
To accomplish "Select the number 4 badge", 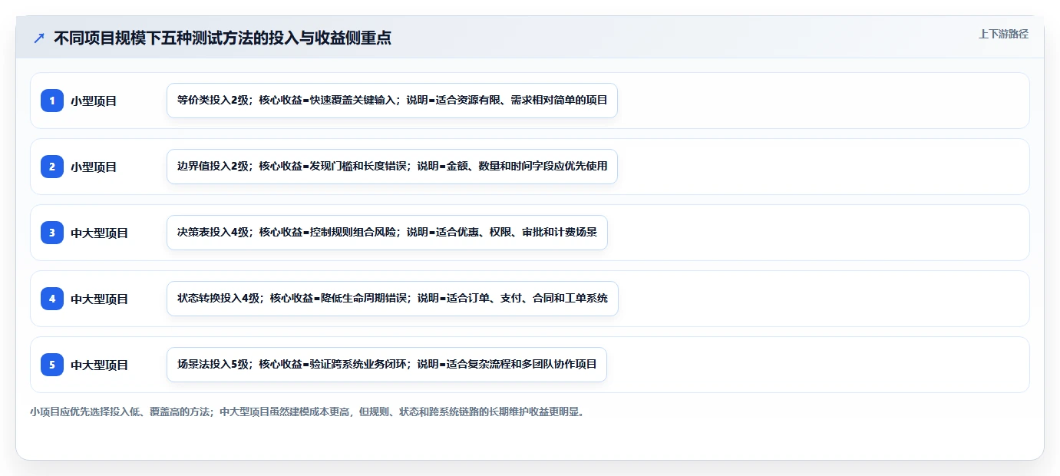I will pos(52,299).
